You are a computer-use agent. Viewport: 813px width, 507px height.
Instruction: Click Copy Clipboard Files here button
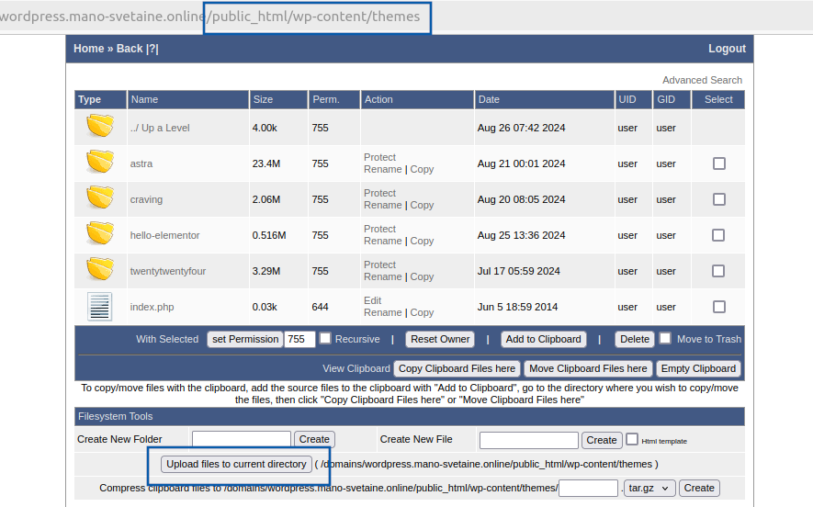457,368
